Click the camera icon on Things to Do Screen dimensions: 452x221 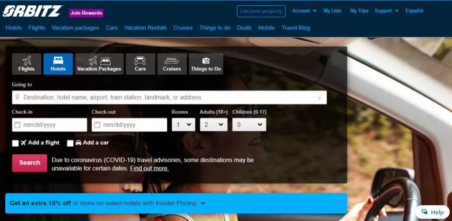(206, 61)
